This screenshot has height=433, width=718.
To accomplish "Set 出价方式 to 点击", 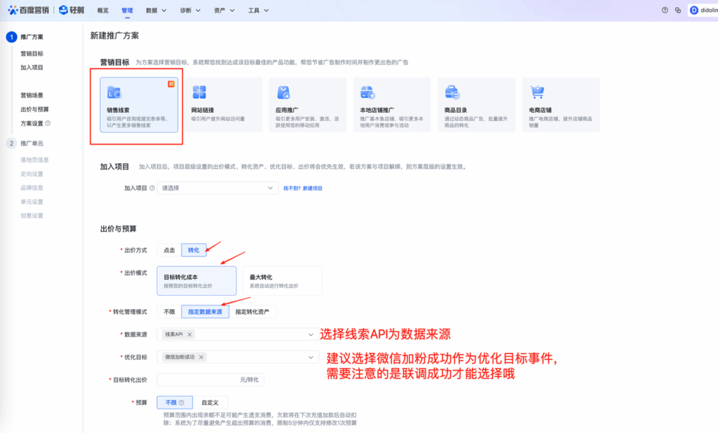I will coord(169,250).
